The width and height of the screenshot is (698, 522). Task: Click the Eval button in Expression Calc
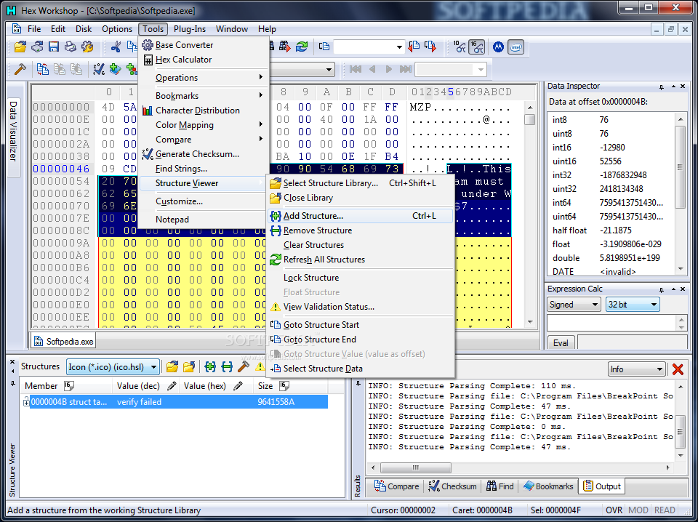[561, 343]
